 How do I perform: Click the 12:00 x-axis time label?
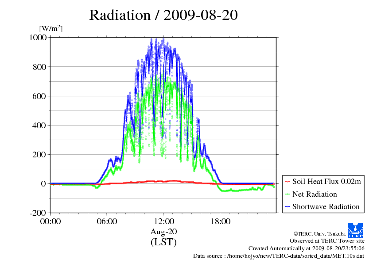click(163, 221)
